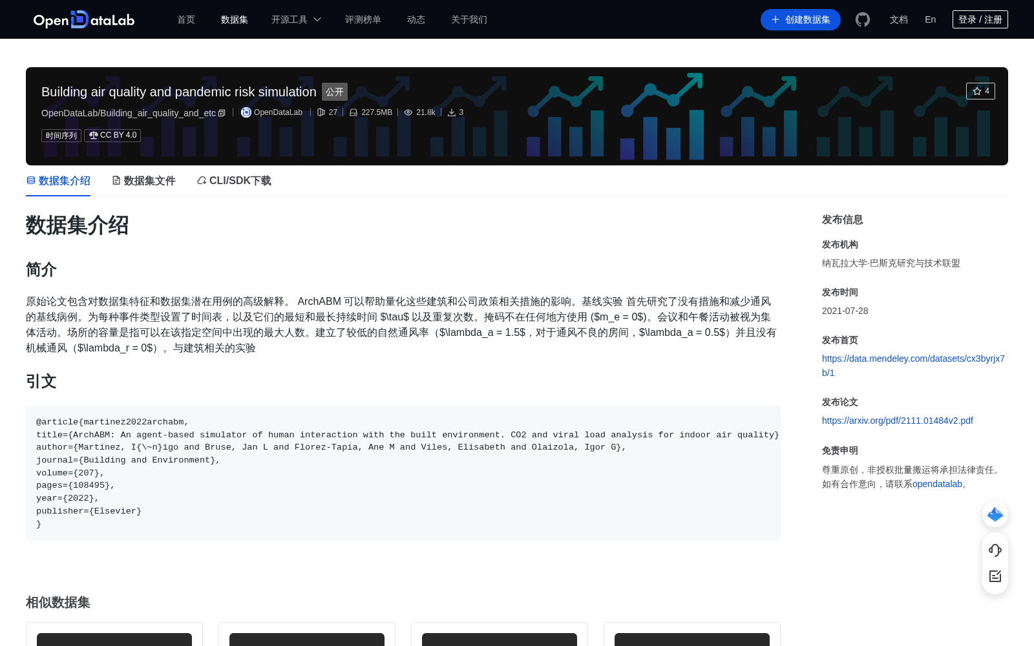Open 关于我们 navigation item
The image size is (1034, 646).
469,19
